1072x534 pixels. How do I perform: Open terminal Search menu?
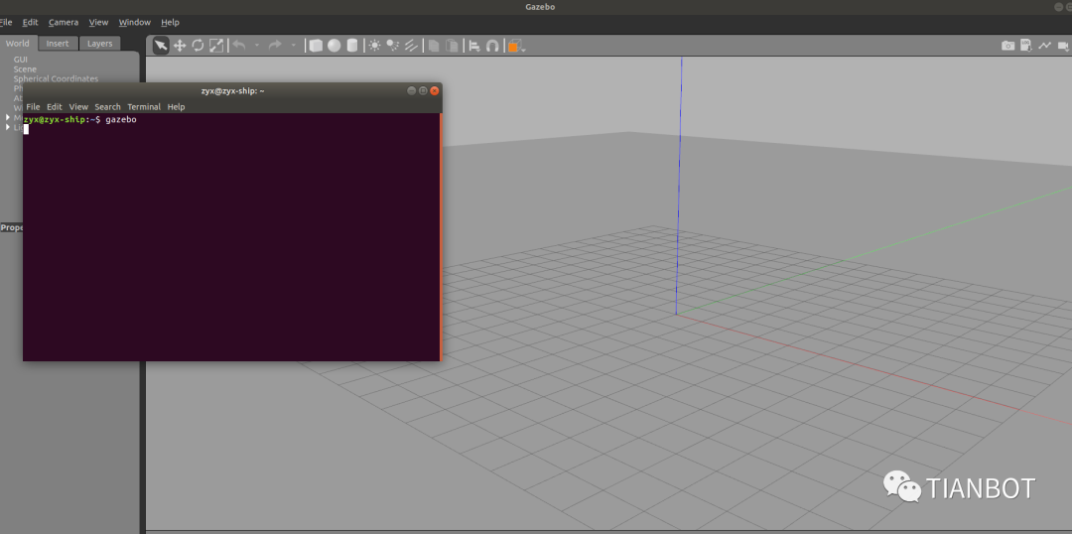point(108,106)
